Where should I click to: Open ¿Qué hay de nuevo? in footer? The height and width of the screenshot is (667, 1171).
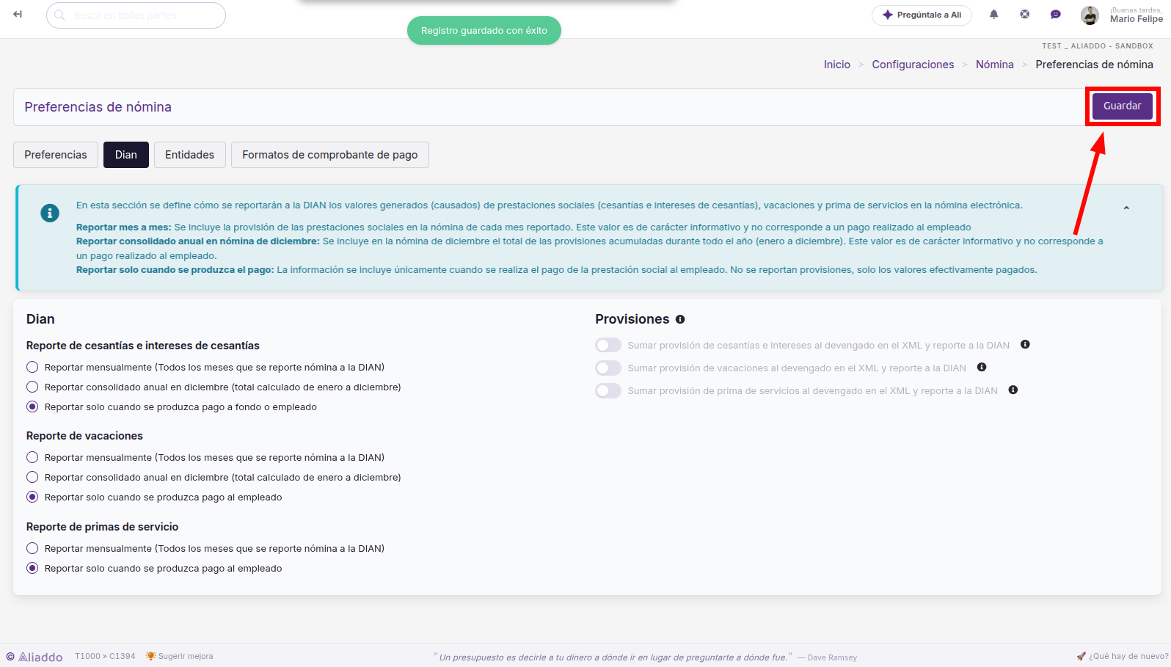(1123, 656)
